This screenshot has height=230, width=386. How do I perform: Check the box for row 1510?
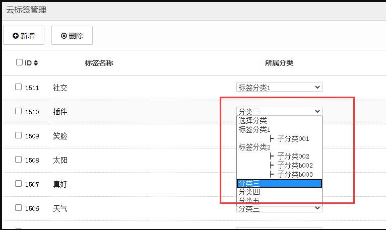pos(18,111)
